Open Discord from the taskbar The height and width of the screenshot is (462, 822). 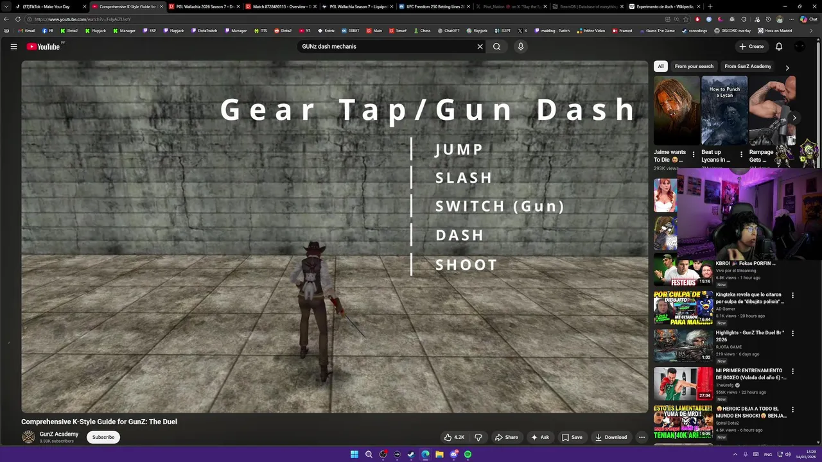[x=453, y=454]
